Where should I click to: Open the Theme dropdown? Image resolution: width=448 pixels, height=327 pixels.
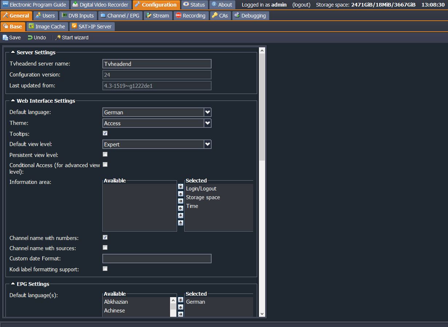(208, 123)
